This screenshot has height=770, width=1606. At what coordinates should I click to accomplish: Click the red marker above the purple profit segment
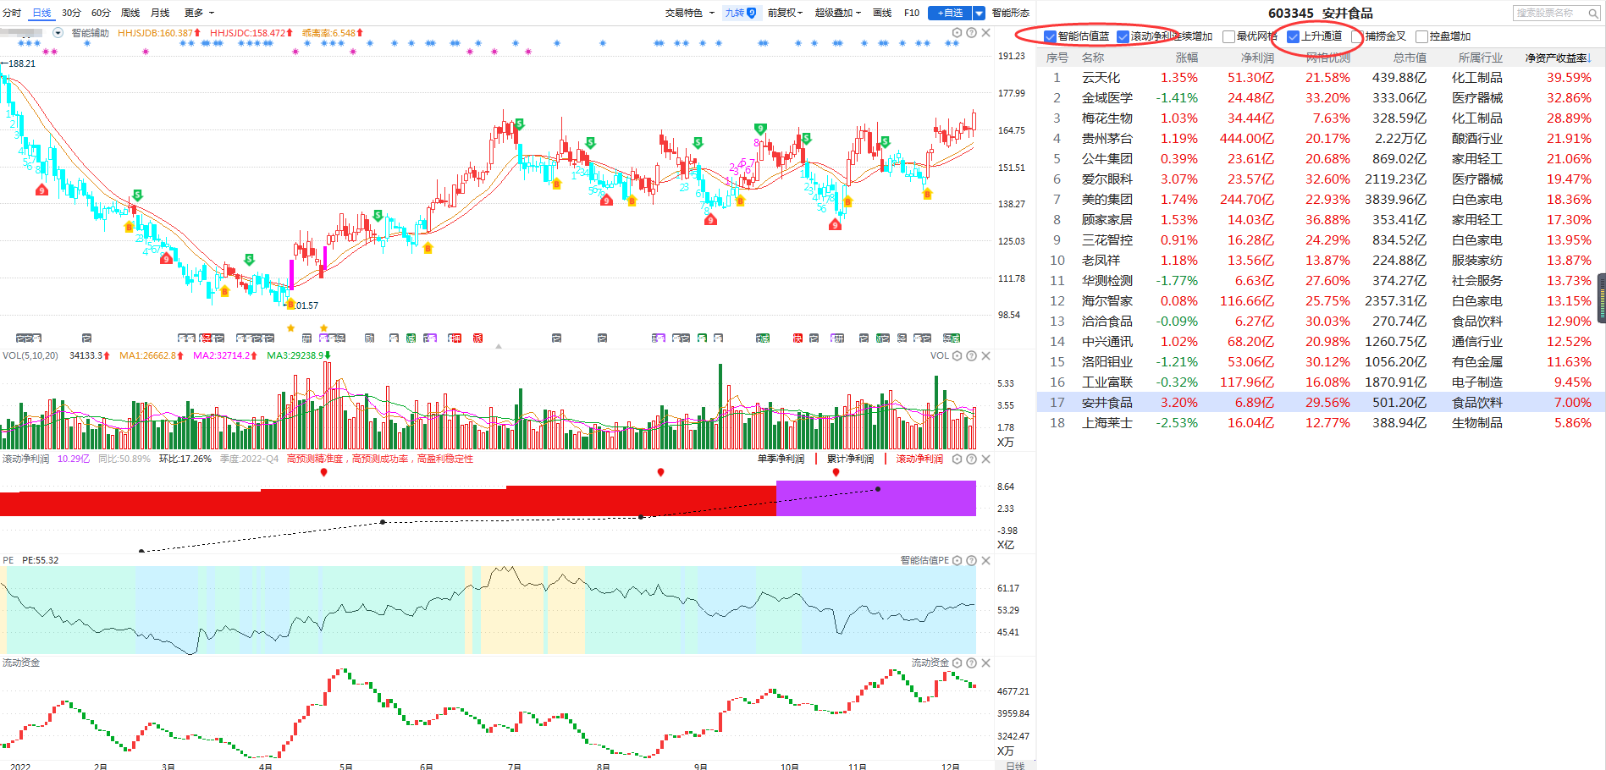pyautogui.click(x=836, y=472)
